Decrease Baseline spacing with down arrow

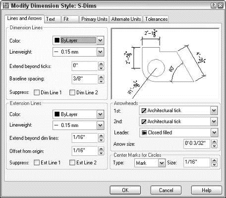pos(101,81)
